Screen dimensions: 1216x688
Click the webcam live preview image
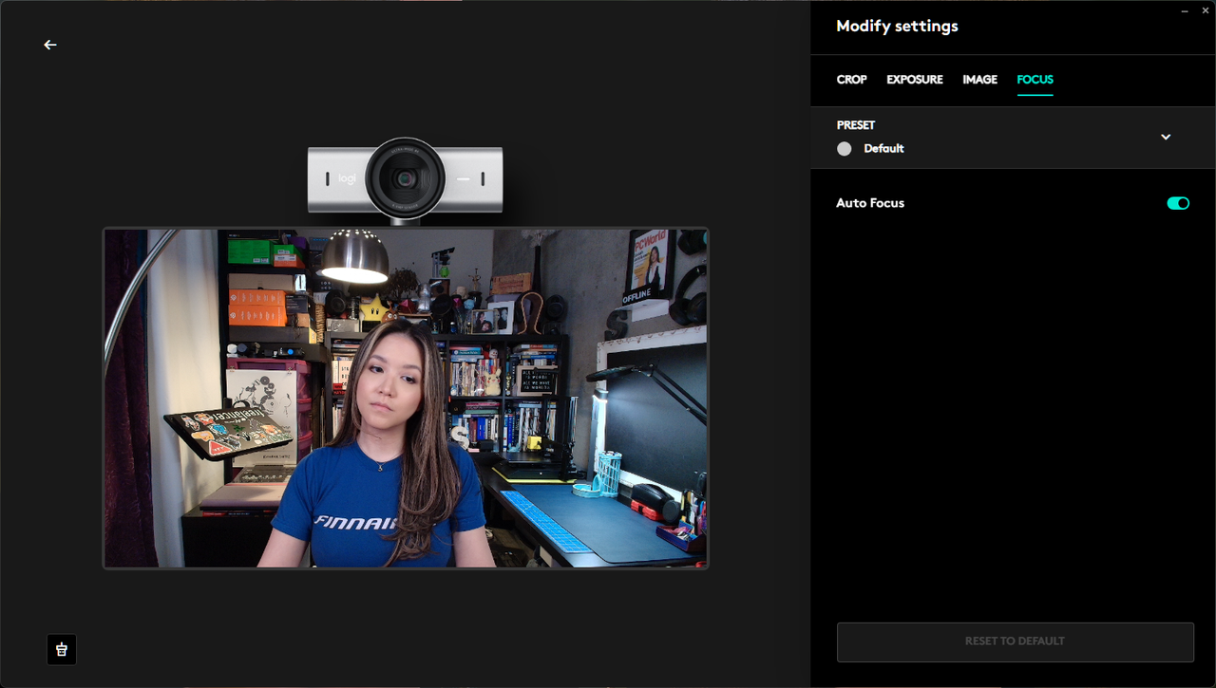coord(406,399)
